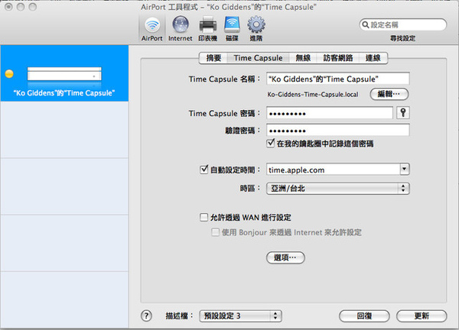
Task: Open the 時區 亞洲/台北 popup
Action: [x=338, y=189]
